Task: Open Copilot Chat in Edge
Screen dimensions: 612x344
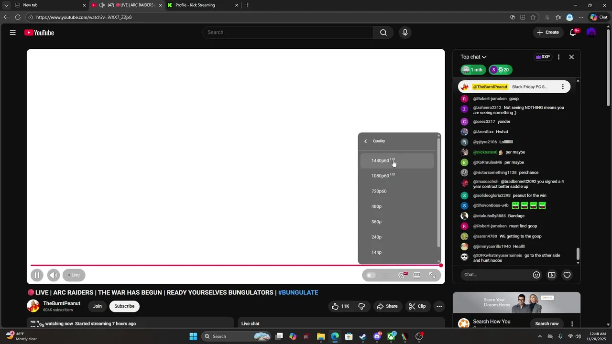Action: (599, 17)
